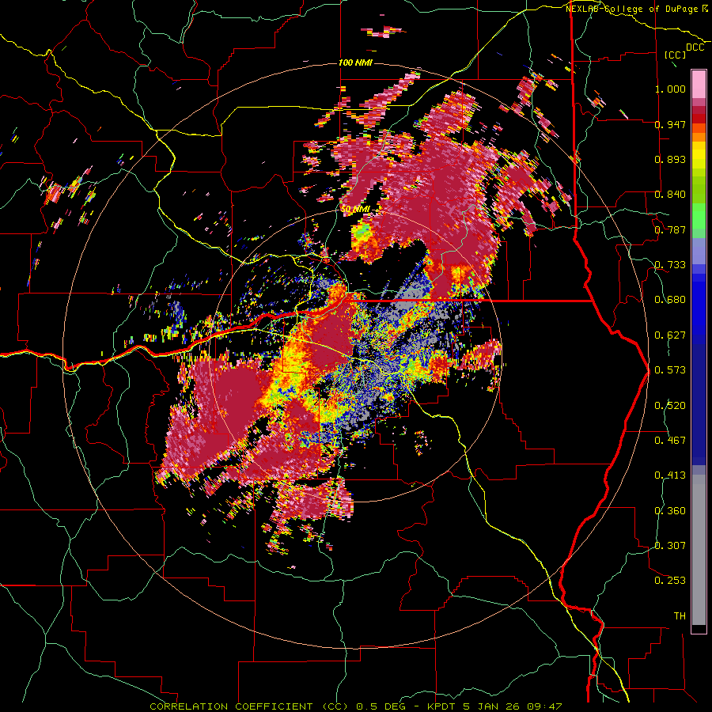712x712 pixels.
Task: Click the 0.787 scale label
Action: 670,229
